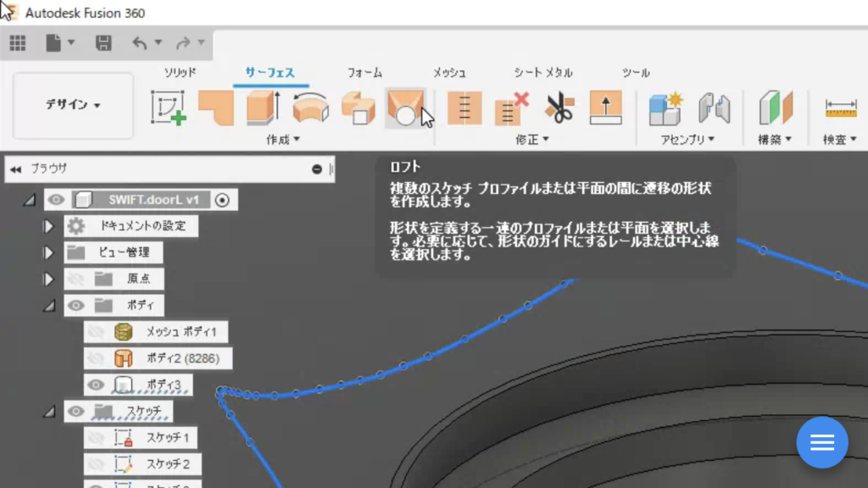Toggle visibility of SWIFT.doorL v1
868x488 pixels.
pyautogui.click(x=56, y=200)
